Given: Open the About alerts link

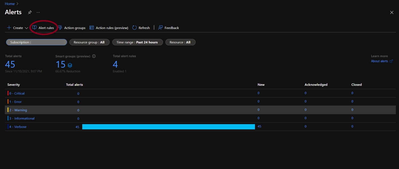Looking at the screenshot, I should [x=379, y=61].
